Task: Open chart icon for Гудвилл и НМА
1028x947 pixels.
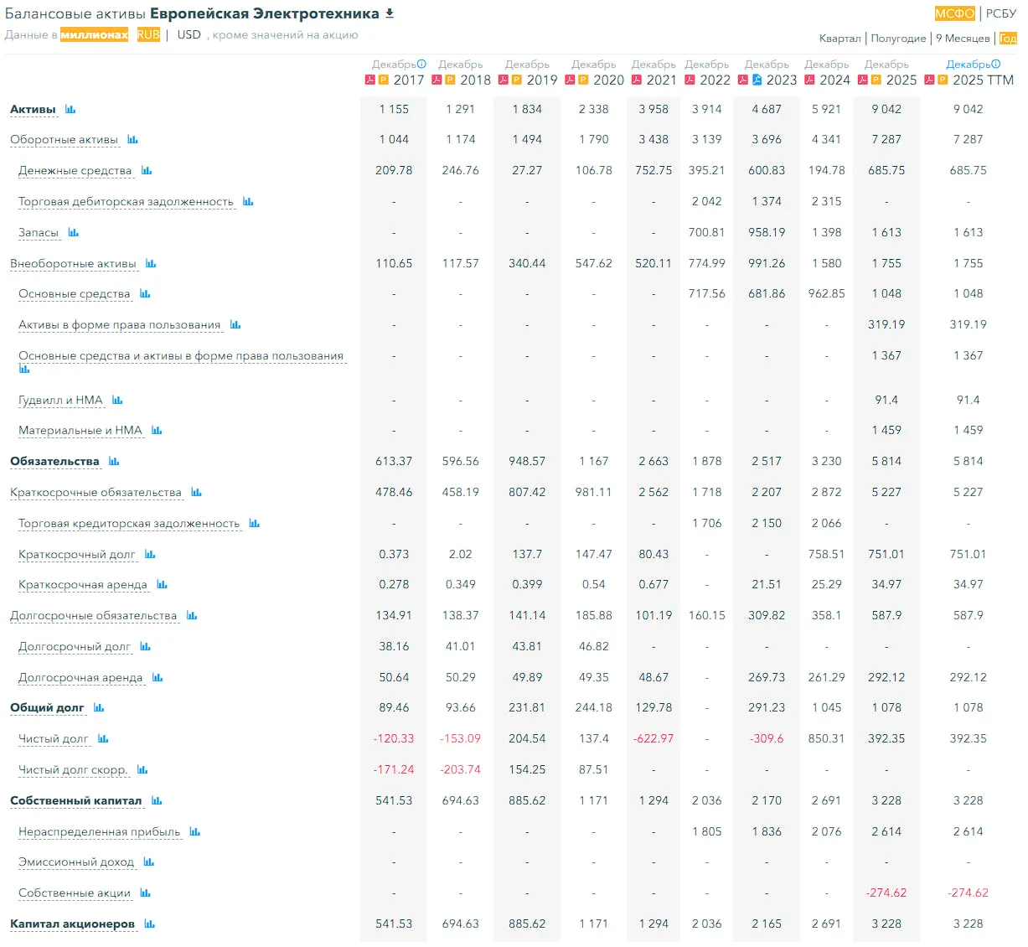Action: [117, 401]
